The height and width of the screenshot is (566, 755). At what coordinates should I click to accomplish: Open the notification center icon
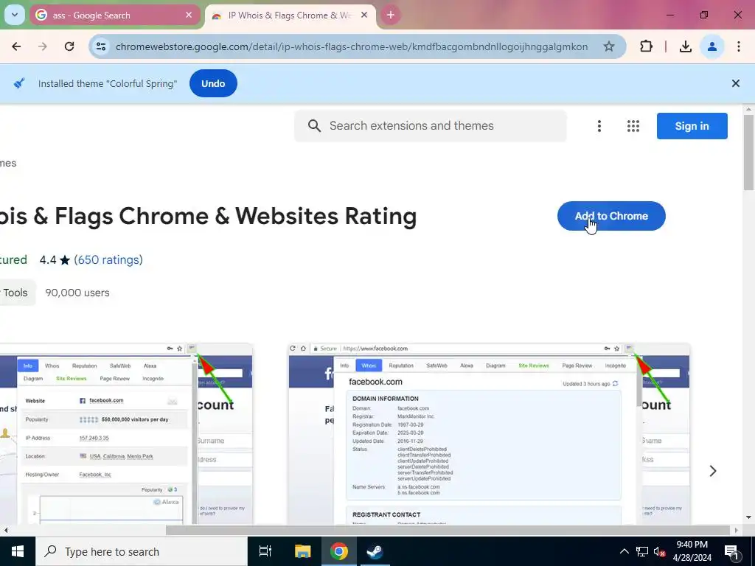pyautogui.click(x=731, y=551)
